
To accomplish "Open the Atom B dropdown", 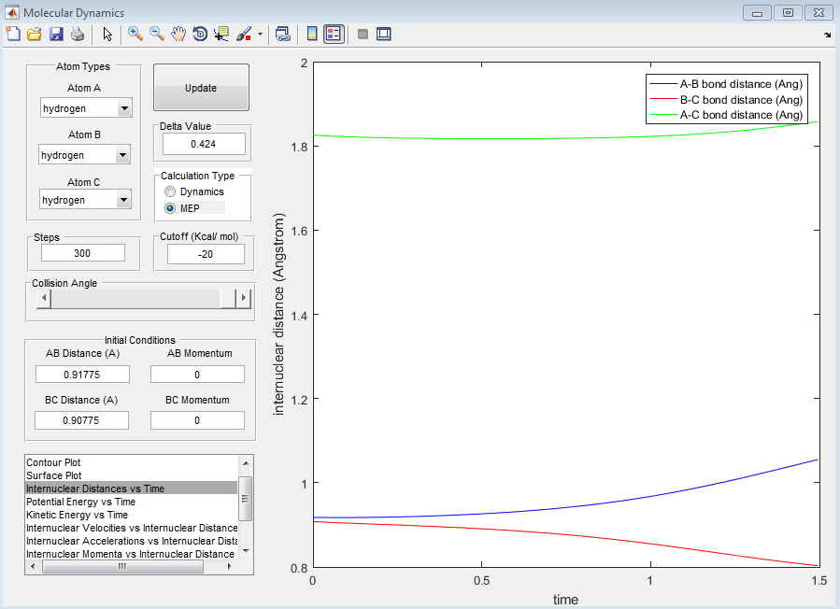I will (123, 156).
